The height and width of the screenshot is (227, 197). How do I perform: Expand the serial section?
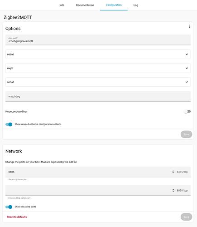point(98,82)
